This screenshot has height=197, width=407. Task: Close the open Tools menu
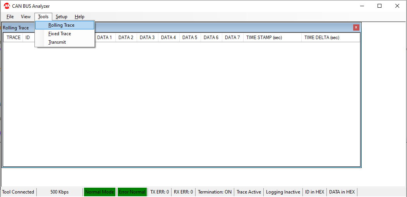point(43,17)
